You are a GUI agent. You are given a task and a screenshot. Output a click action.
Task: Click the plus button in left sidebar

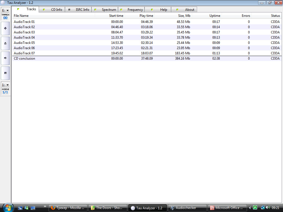5,28
